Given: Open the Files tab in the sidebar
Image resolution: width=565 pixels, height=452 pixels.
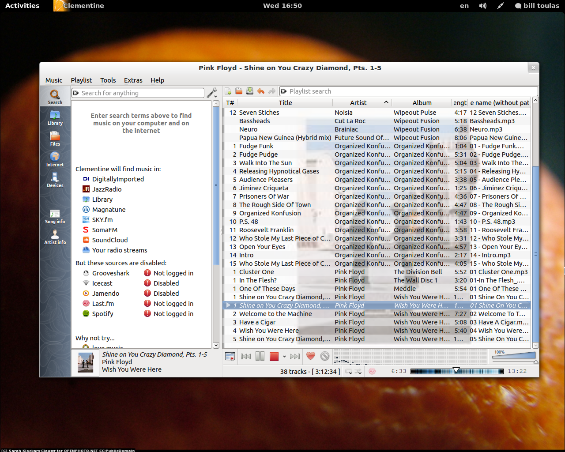Looking at the screenshot, I should [55, 139].
